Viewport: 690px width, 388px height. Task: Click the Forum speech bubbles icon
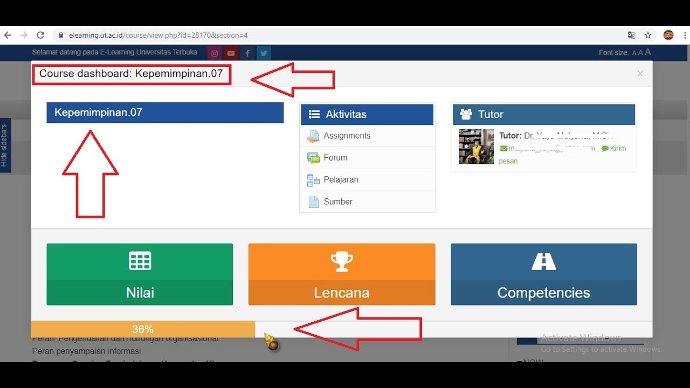[313, 158]
